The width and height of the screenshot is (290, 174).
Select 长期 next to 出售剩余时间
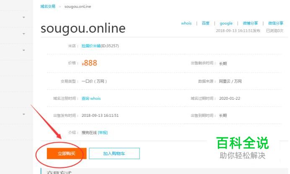click(223, 63)
